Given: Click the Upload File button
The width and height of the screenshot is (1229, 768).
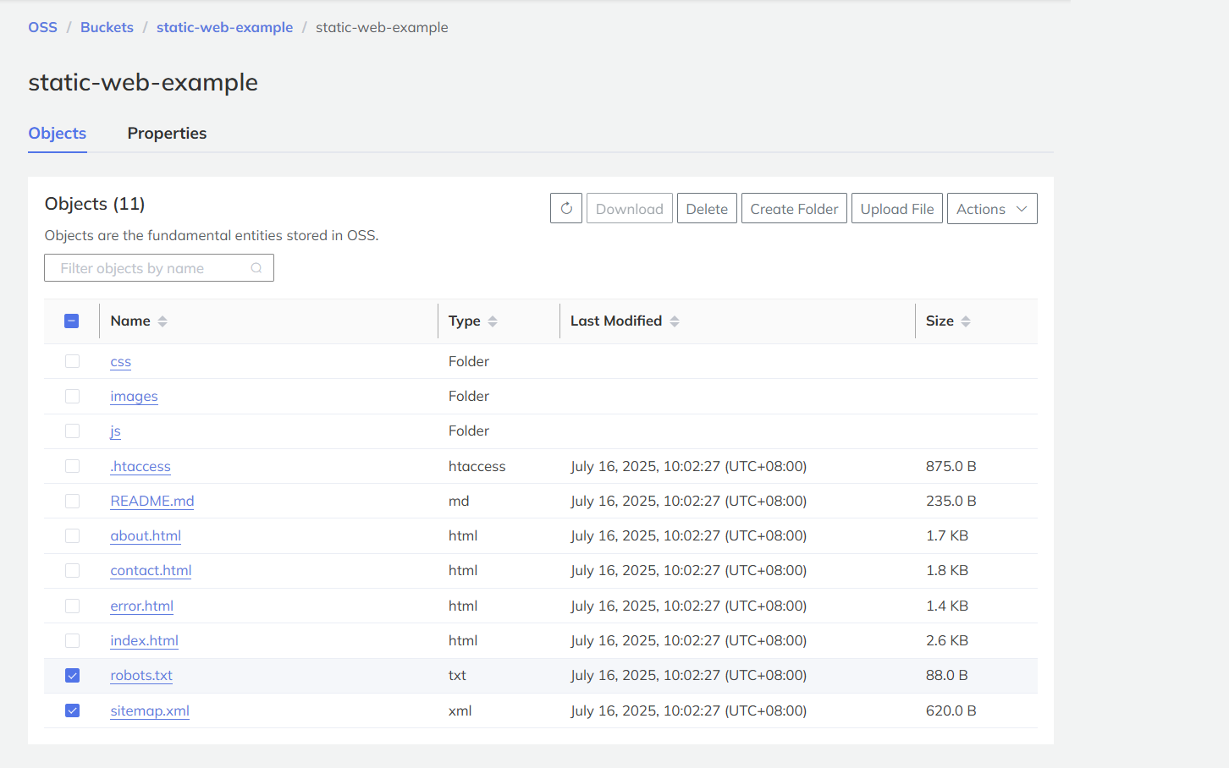Looking at the screenshot, I should [896, 209].
